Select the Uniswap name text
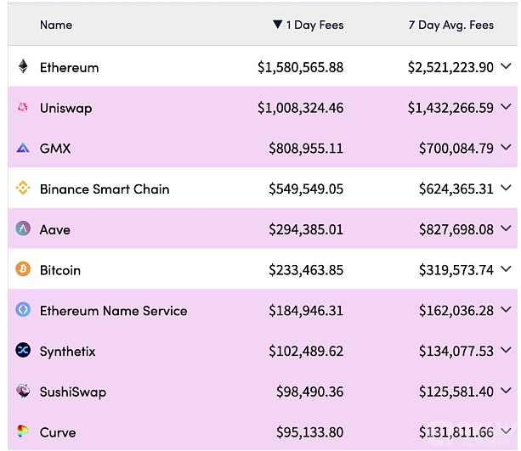This screenshot has width=521, height=451. coord(65,109)
